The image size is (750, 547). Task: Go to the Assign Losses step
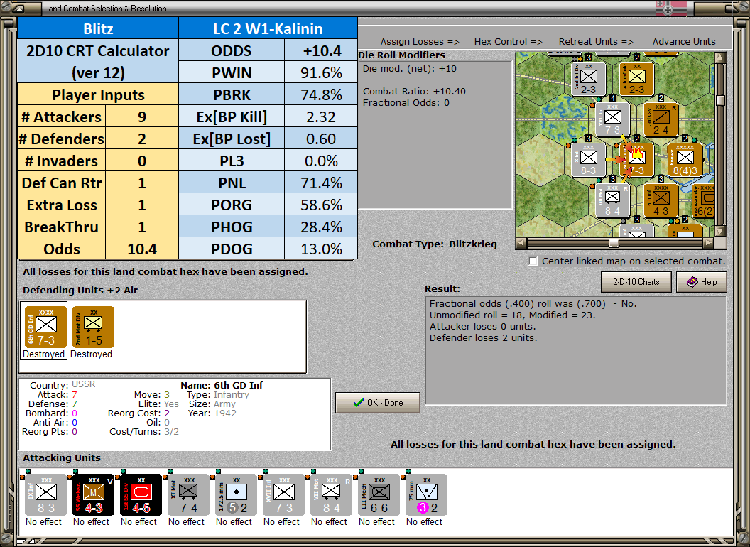(x=420, y=42)
